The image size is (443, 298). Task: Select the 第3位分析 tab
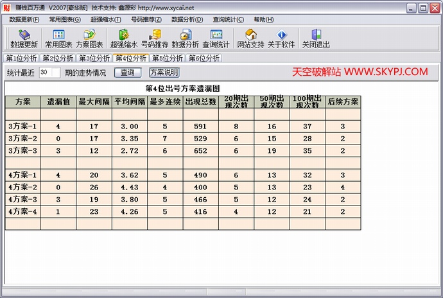coord(94,58)
